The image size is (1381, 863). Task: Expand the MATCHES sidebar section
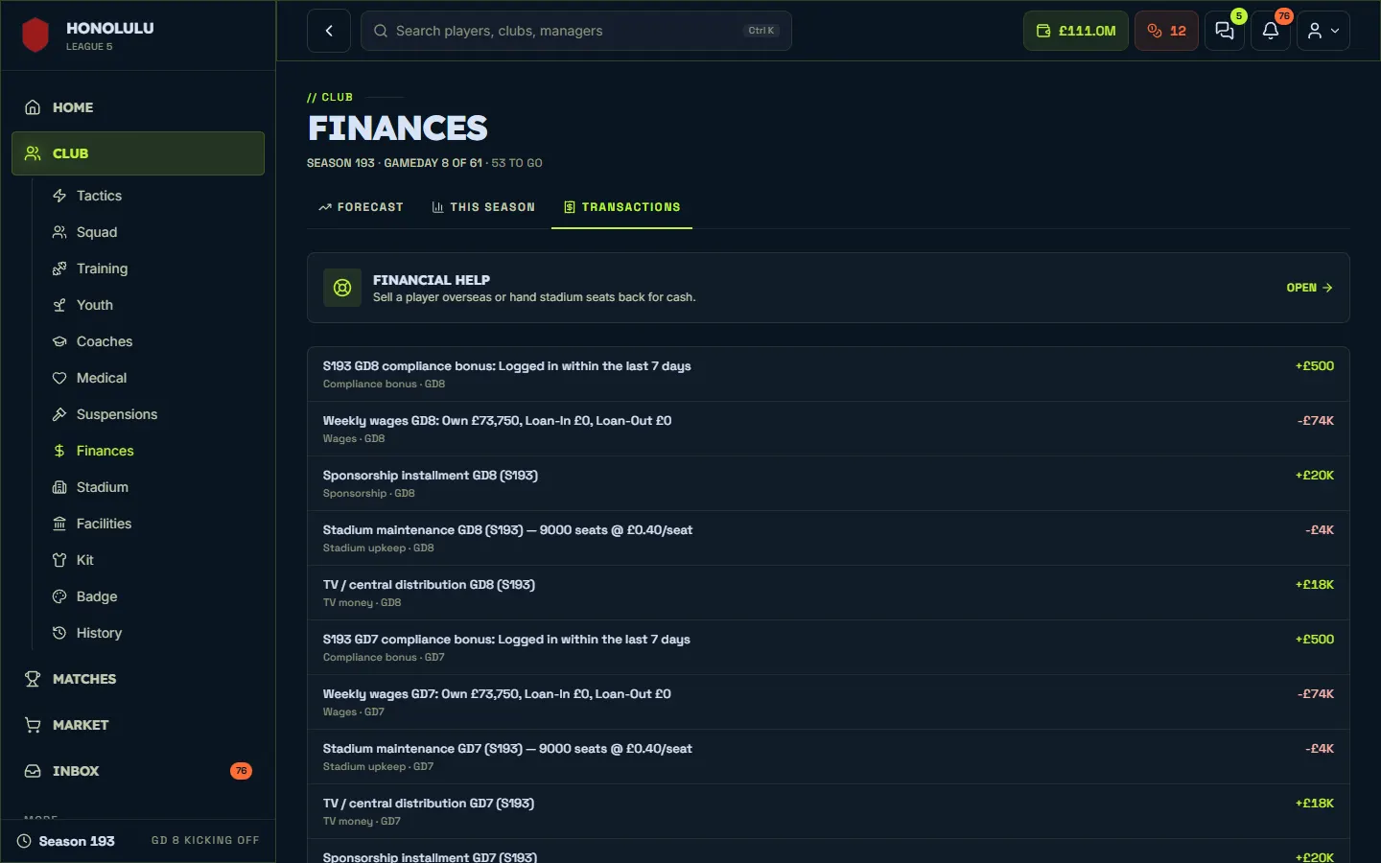coord(138,679)
